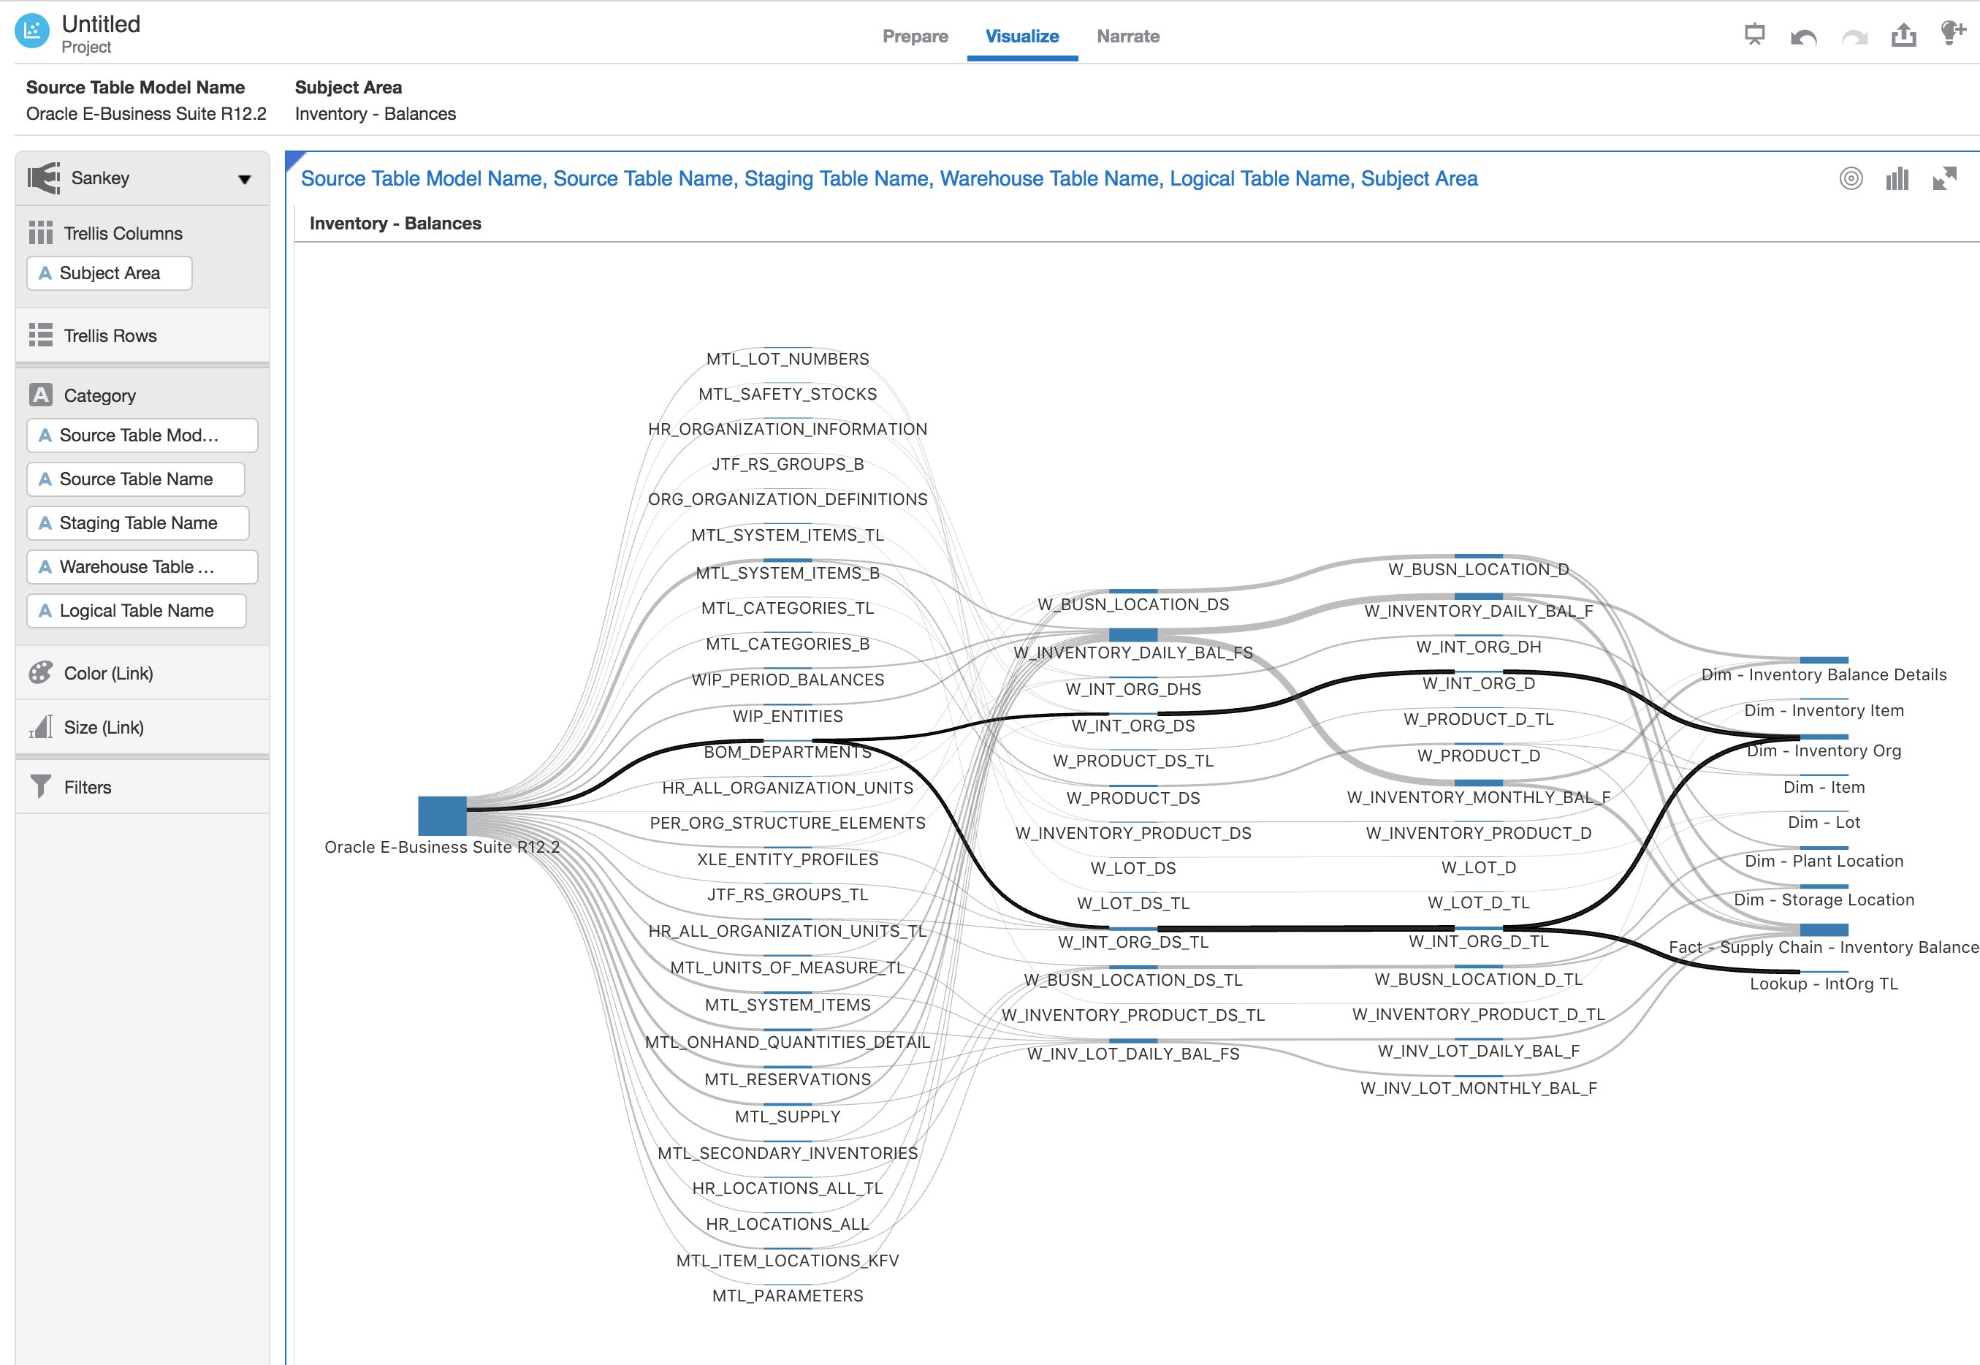This screenshot has height=1365, width=1980.
Task: Click the Size (Link) section
Action: (x=104, y=727)
